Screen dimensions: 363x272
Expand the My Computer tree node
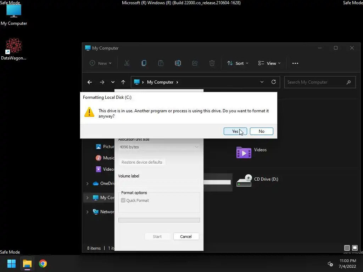[87, 198]
